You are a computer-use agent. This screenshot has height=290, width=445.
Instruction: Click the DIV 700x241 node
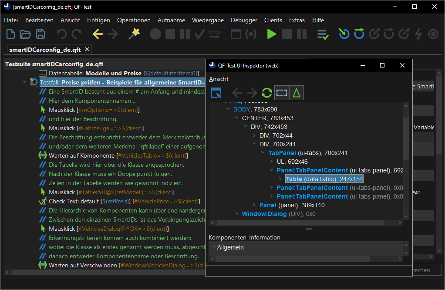click(x=277, y=144)
